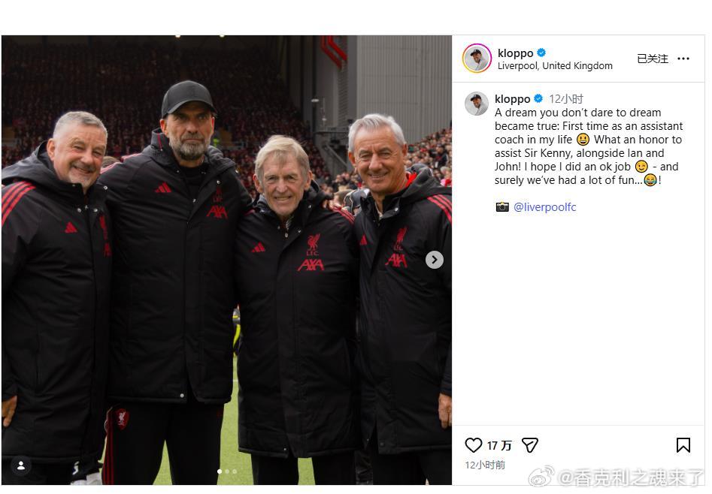Save the post with the bookmark icon

tap(683, 445)
